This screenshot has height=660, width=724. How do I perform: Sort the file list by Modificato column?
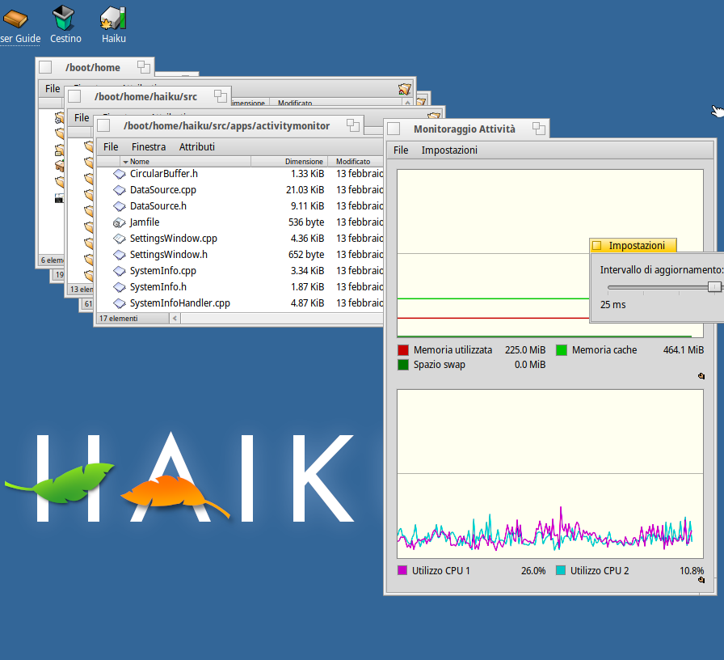click(x=356, y=162)
